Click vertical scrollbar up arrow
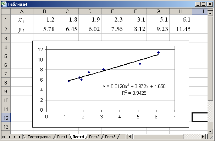 (x=210, y=13)
